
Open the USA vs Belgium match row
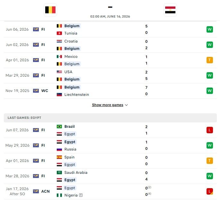tap(110, 76)
